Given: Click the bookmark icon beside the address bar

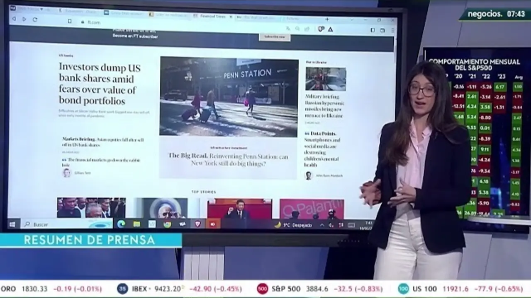Looking at the screenshot, I should point(69,21).
